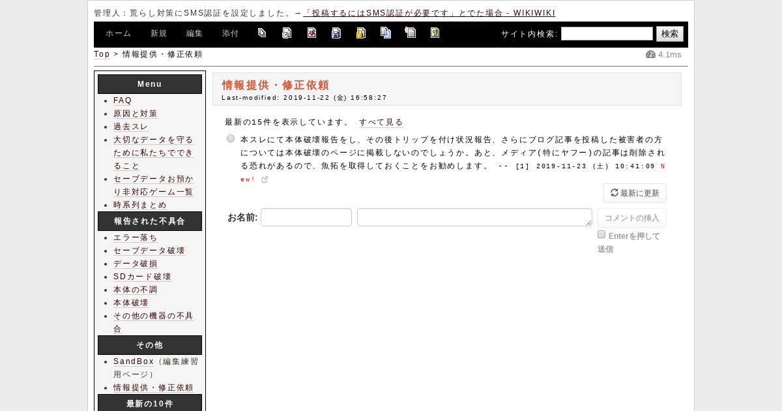
Task: Click the Last-modified timestamp text
Action: (x=304, y=98)
